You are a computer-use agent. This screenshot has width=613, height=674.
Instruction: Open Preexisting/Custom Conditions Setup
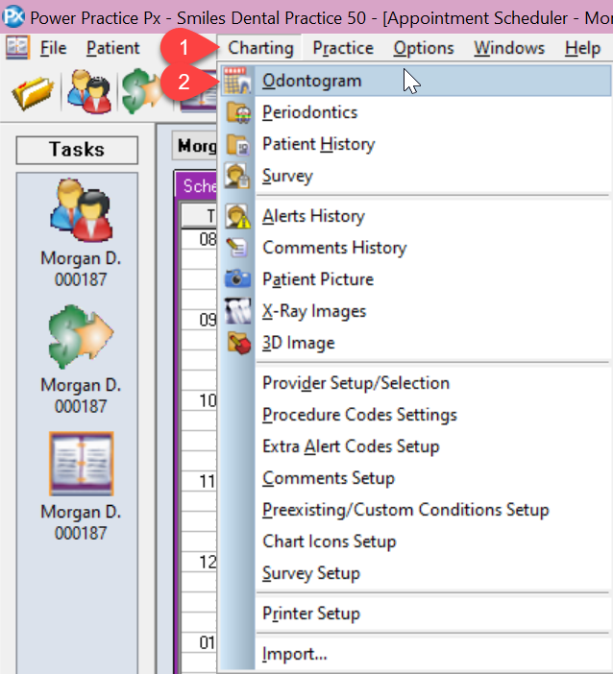pos(415,510)
